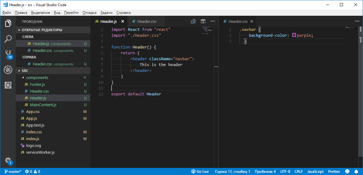This screenshot has width=363, height=175.
Task: Open Header.css in components folder tree
Action: click(53, 91)
